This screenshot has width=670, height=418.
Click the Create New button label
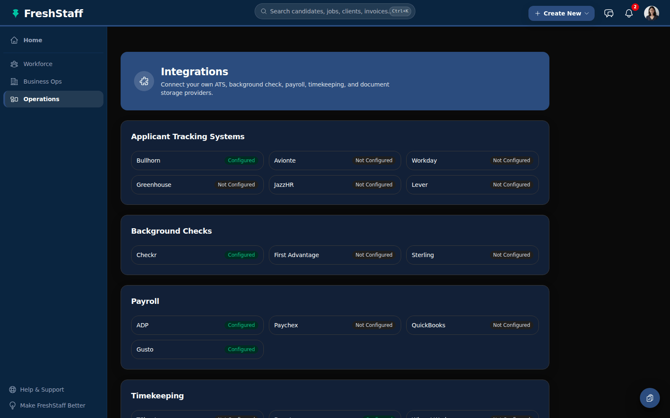click(x=562, y=13)
